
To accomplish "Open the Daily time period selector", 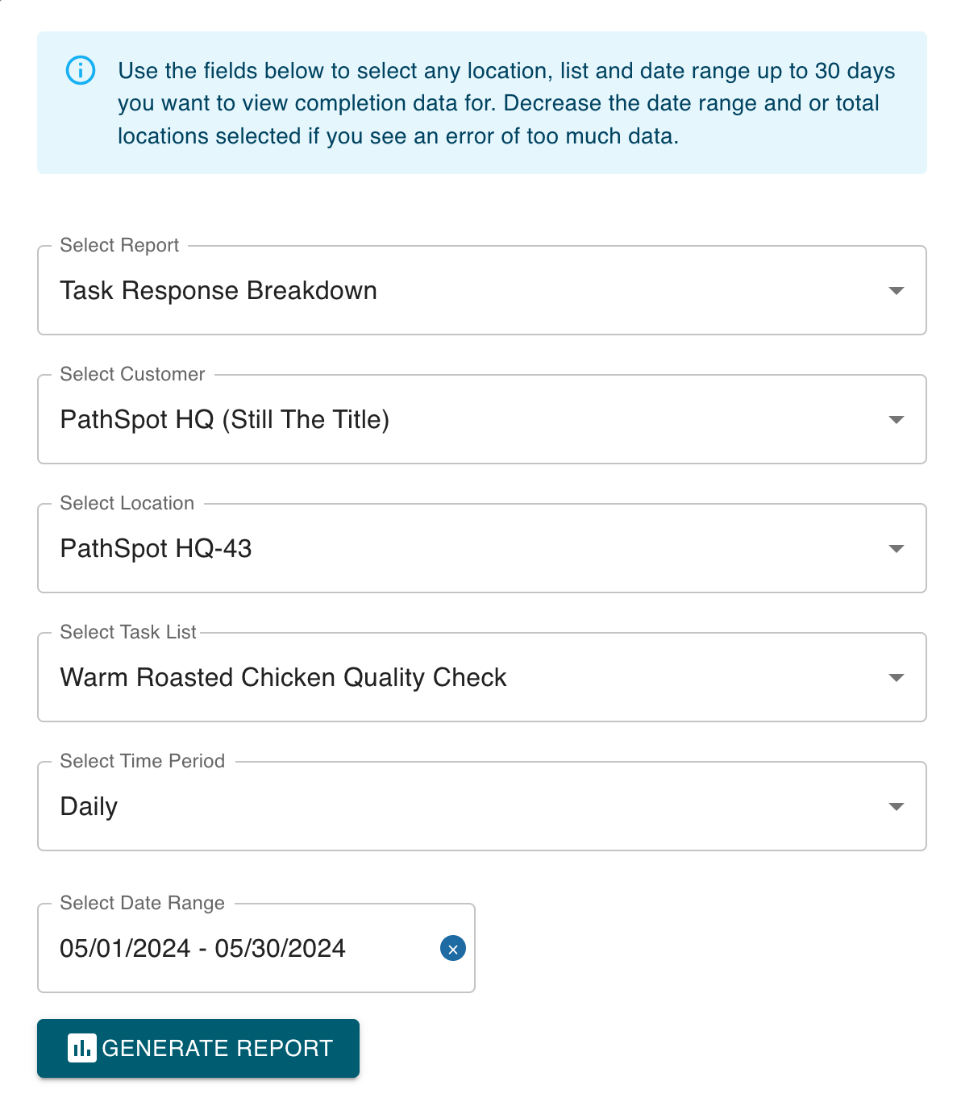I will point(482,806).
